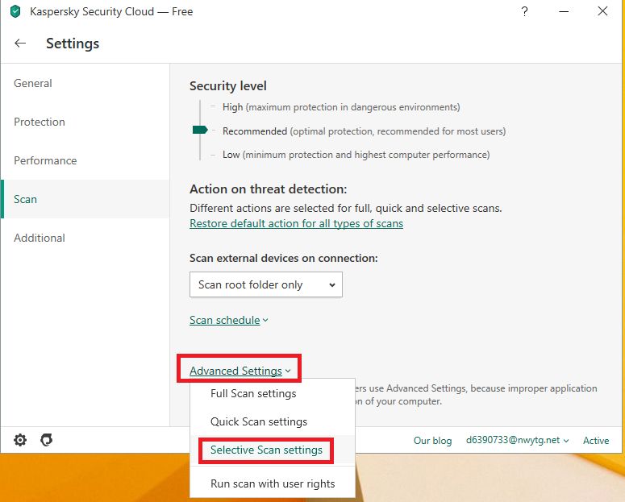This screenshot has width=625, height=502.
Task: Click the Kaspersky shield logo icon
Action: pos(15,11)
